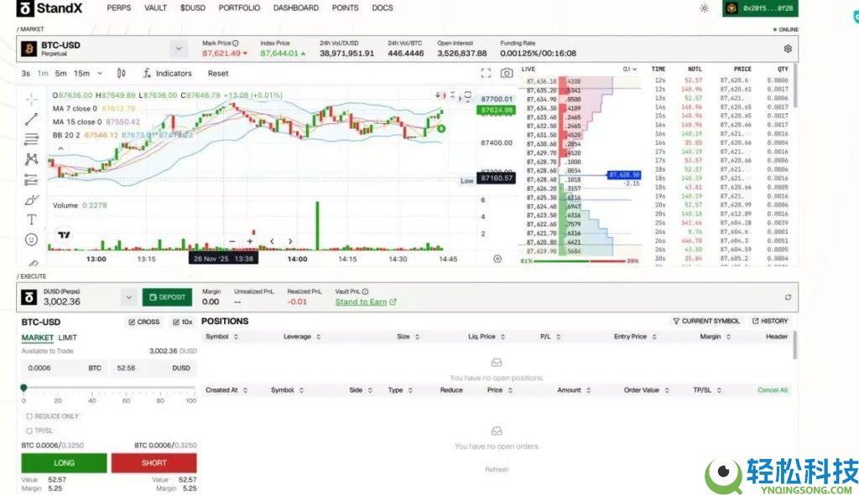Screen dimensions: 859x495
Task: Expand the chart to fullscreen mode
Action: click(x=486, y=73)
